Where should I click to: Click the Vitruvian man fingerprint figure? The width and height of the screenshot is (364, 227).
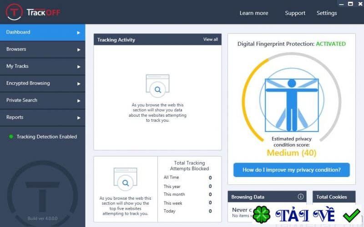pos(292,105)
